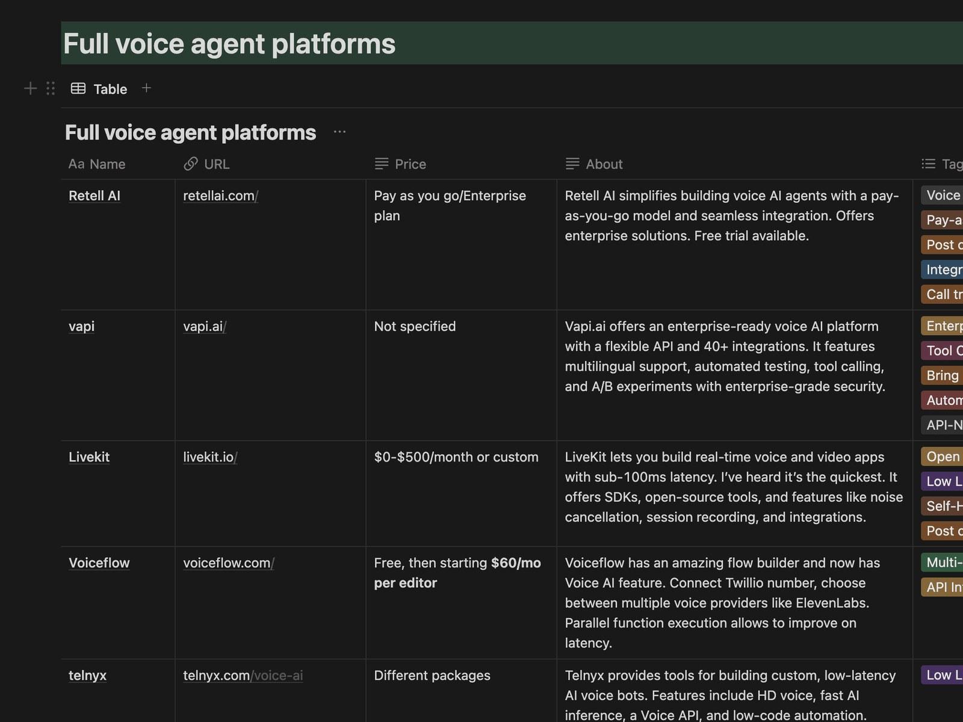Click the plus icon to add a block
This screenshot has height=722, width=963.
click(x=30, y=88)
